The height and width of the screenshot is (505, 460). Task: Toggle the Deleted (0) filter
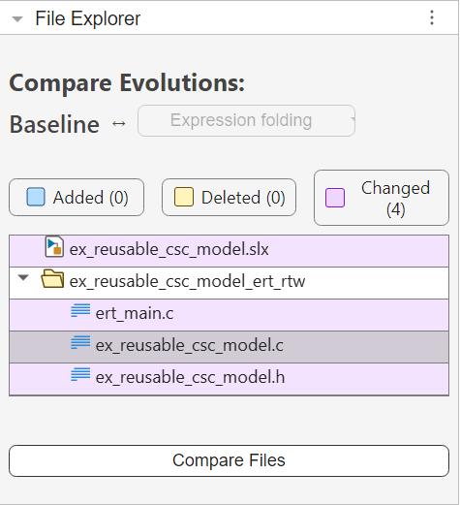pyautogui.click(x=229, y=198)
